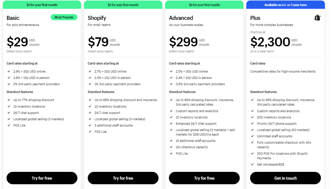This screenshot has width=331, height=189.
Task: Click the checkmark beside 'Enhanced 24/7 chat support'
Action: coord(170,123)
